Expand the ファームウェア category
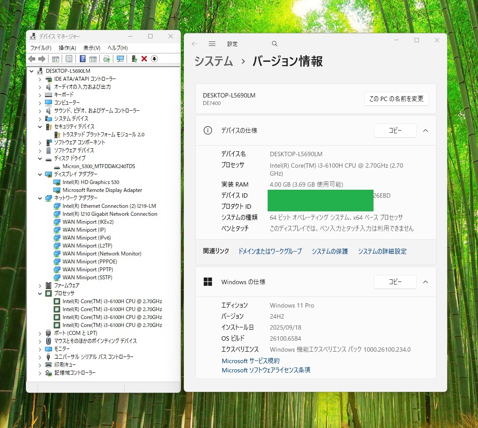 [x=40, y=286]
